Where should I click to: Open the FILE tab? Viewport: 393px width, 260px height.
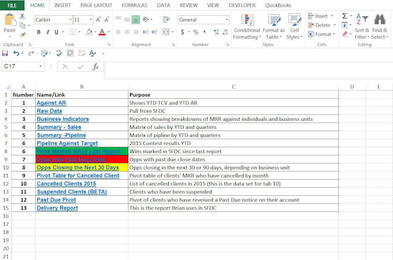click(x=12, y=5)
